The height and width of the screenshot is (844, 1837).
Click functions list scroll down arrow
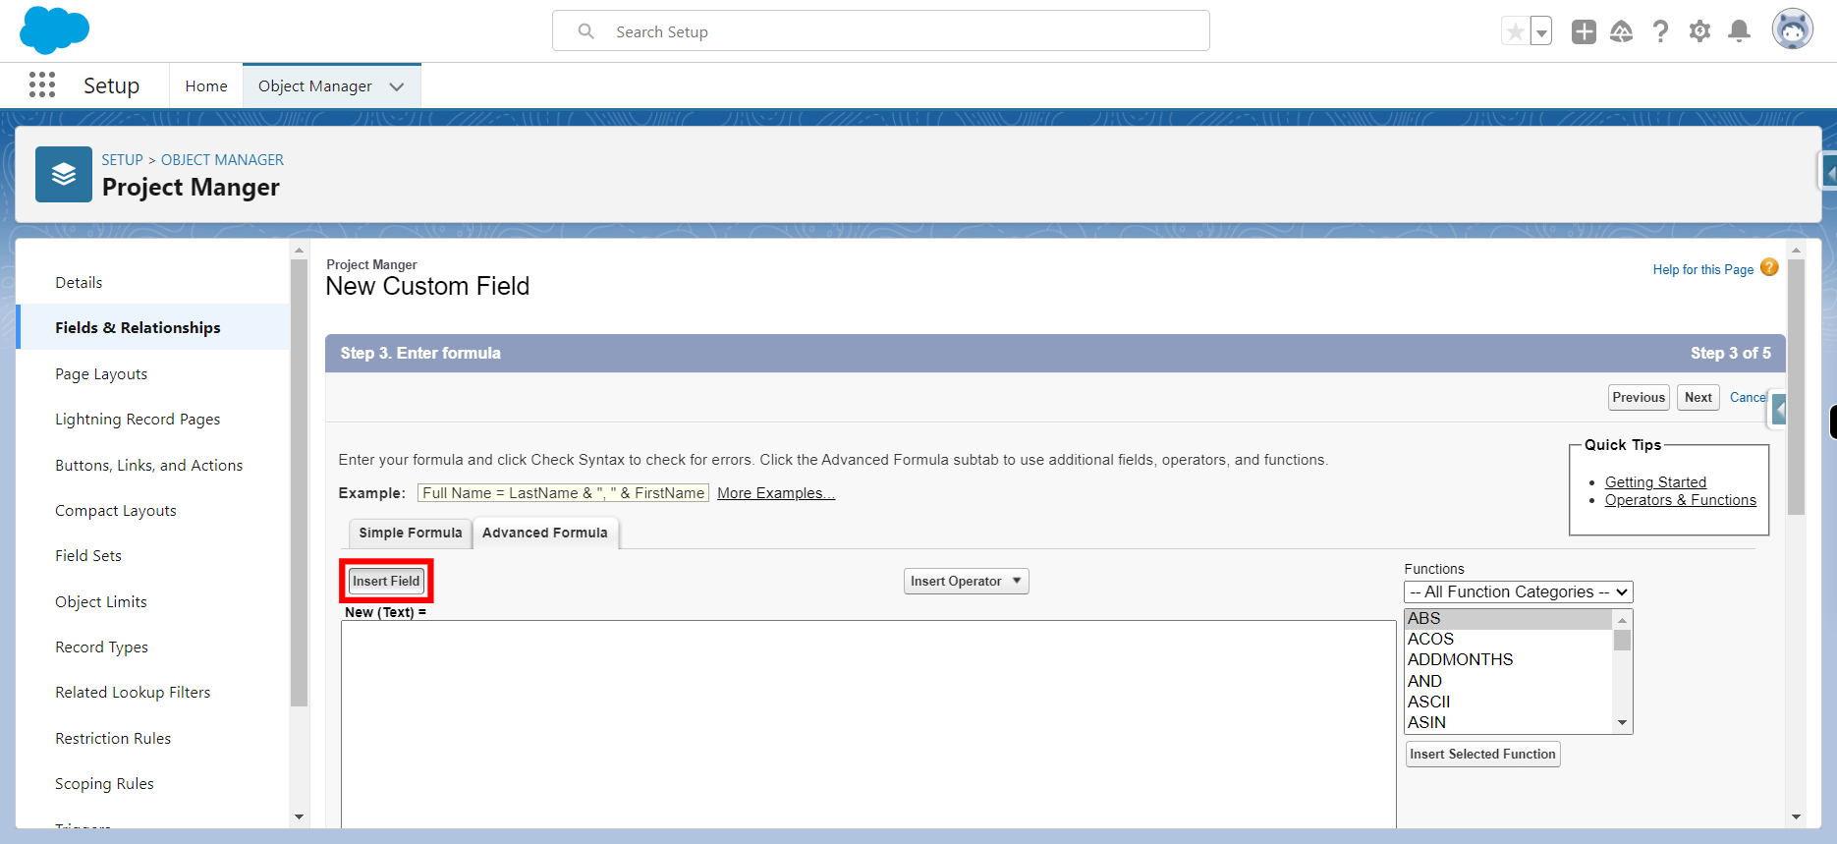click(x=1623, y=723)
